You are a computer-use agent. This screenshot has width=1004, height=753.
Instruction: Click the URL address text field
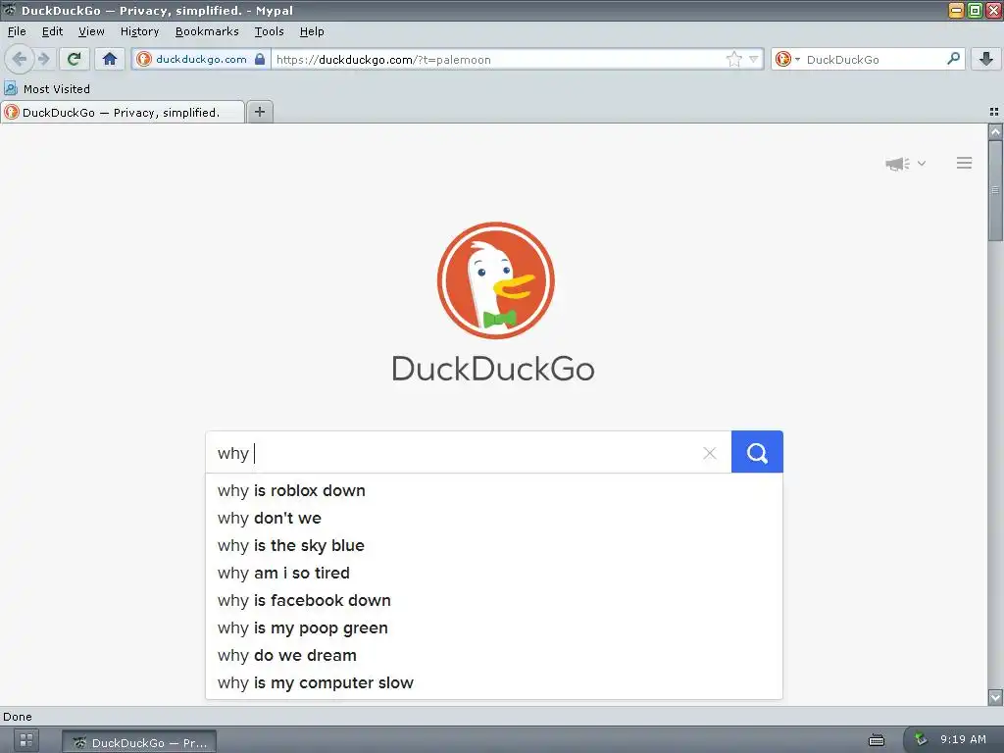[496, 60]
